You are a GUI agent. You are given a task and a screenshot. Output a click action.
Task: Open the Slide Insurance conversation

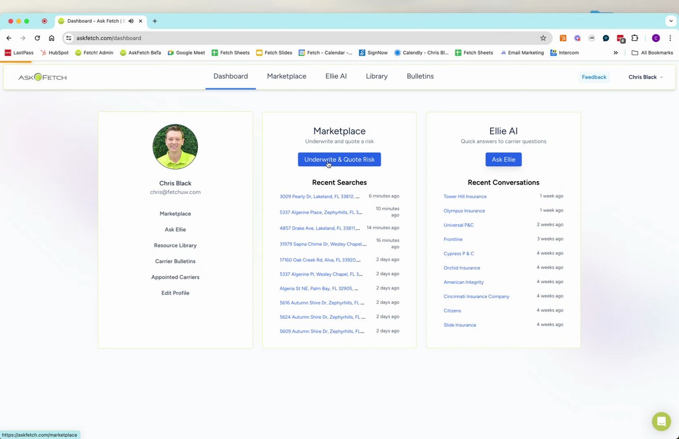[x=460, y=325]
